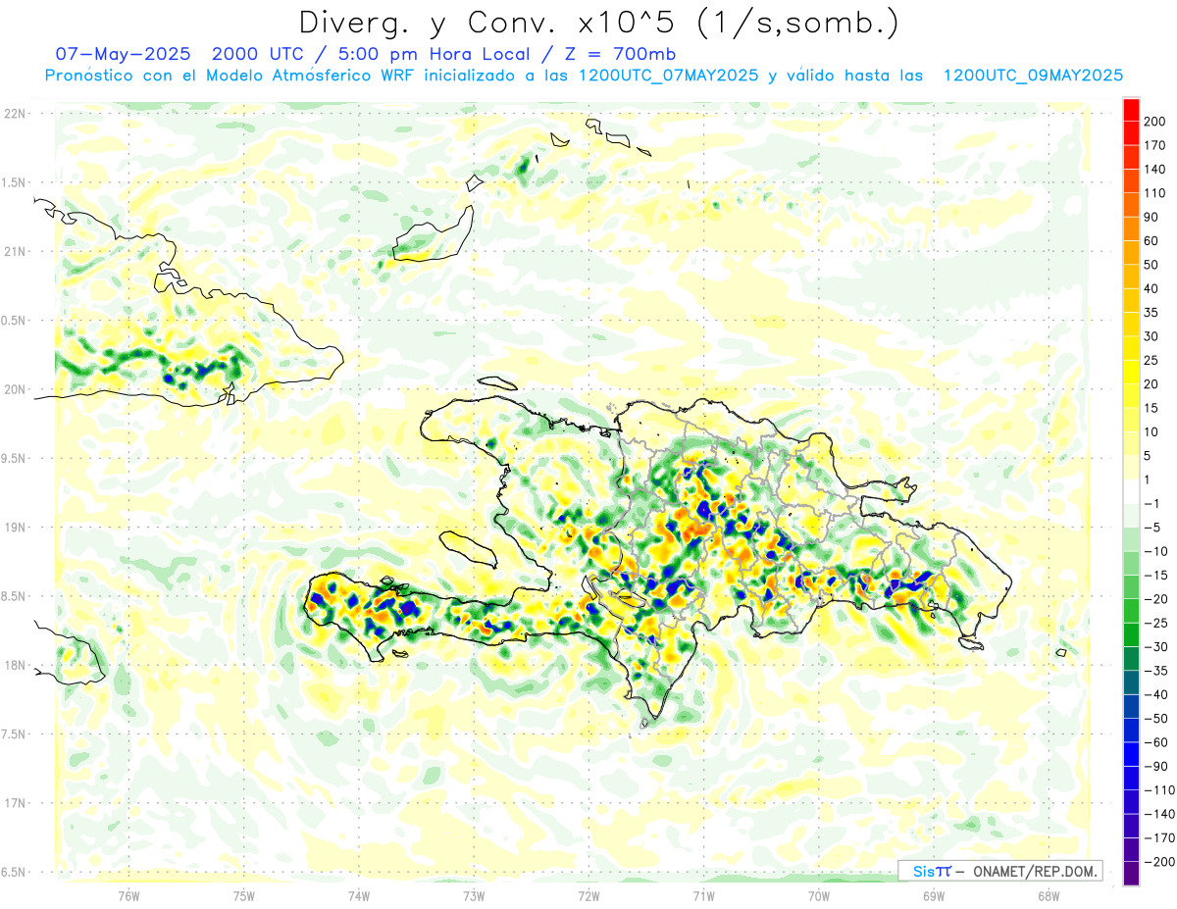Click the '1200UTC_09MAY2025' valid-until time
This screenshot has height=909, width=1177.
[1033, 76]
